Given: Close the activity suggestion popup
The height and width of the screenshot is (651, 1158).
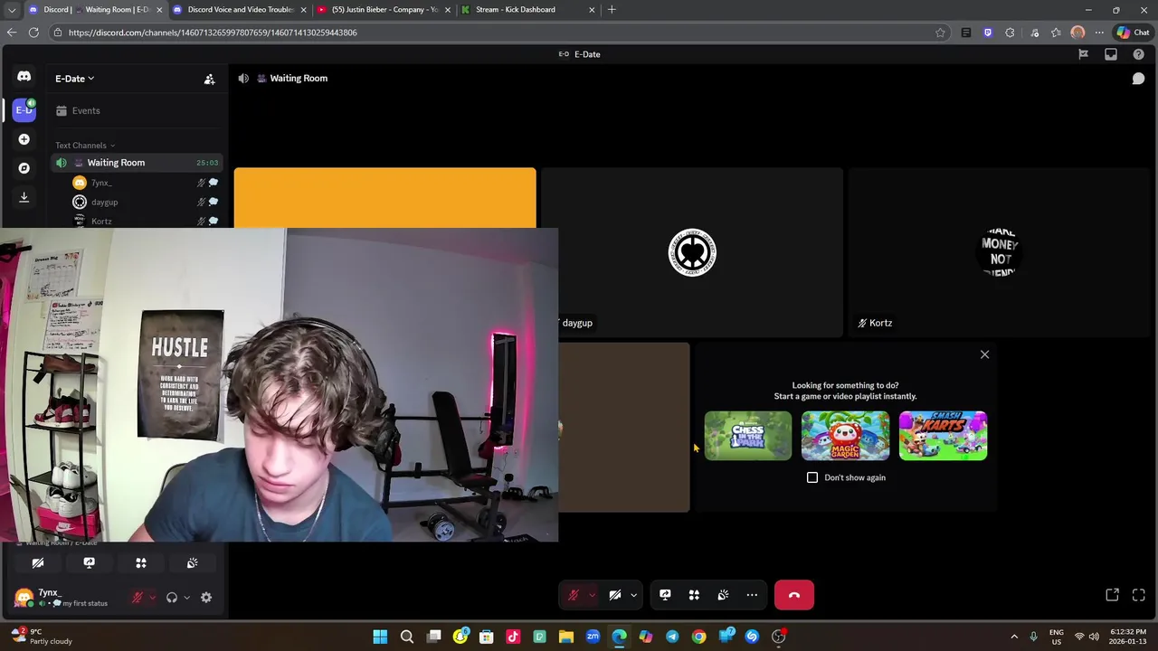Looking at the screenshot, I should [984, 354].
